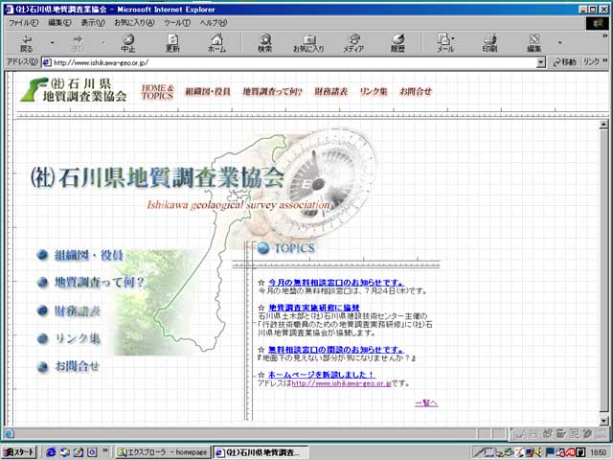This screenshot has width=613, height=460.
Task: Open the Favorites (お気に入り) menu
Action: click(x=134, y=23)
